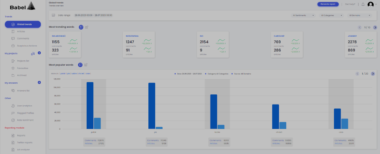
Task: Navigate to Flagged Profiles
Action: [25, 113]
